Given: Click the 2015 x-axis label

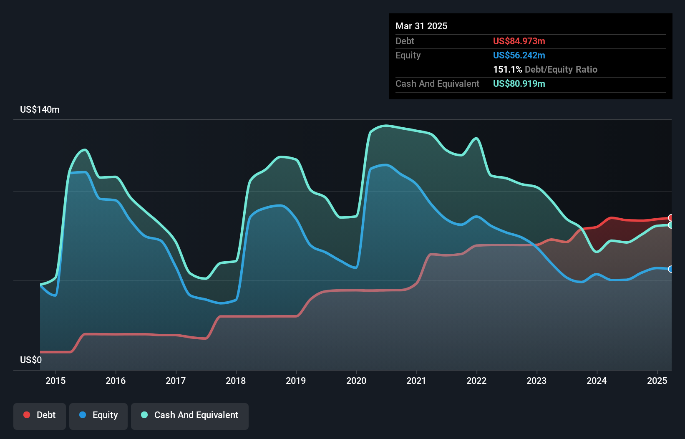Looking at the screenshot, I should click(55, 381).
